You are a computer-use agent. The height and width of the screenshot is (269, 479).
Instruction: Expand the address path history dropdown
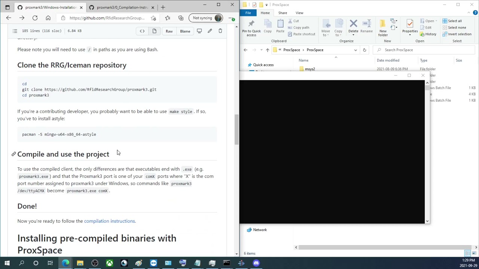pyautogui.click(x=356, y=50)
